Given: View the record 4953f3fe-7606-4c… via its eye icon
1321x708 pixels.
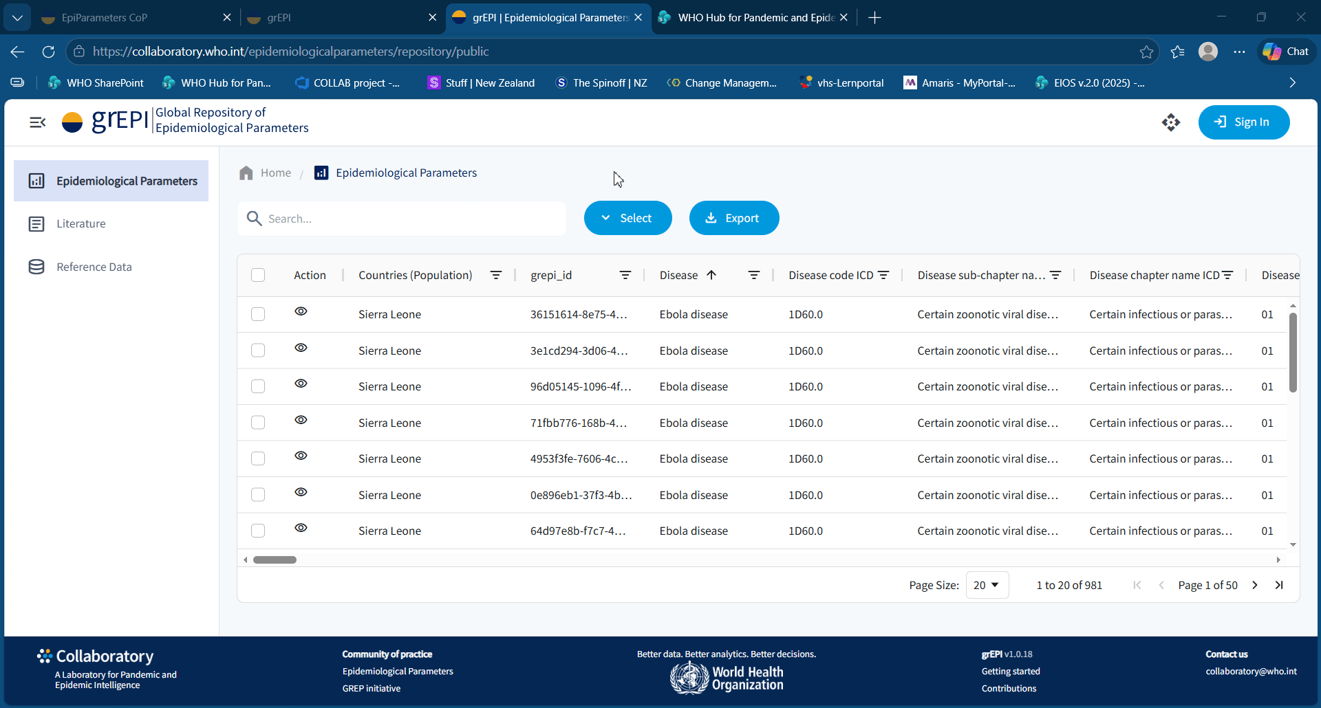Looking at the screenshot, I should [x=301, y=456].
